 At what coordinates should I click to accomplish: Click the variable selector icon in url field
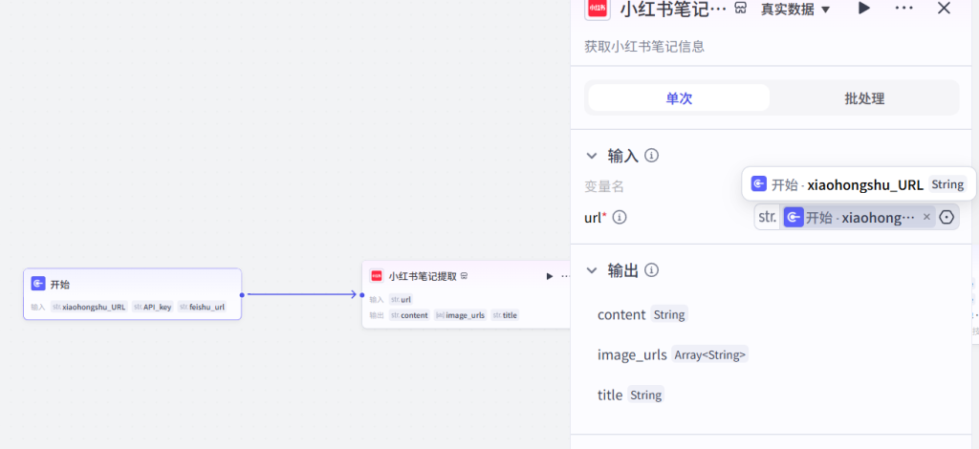pyautogui.click(x=946, y=217)
